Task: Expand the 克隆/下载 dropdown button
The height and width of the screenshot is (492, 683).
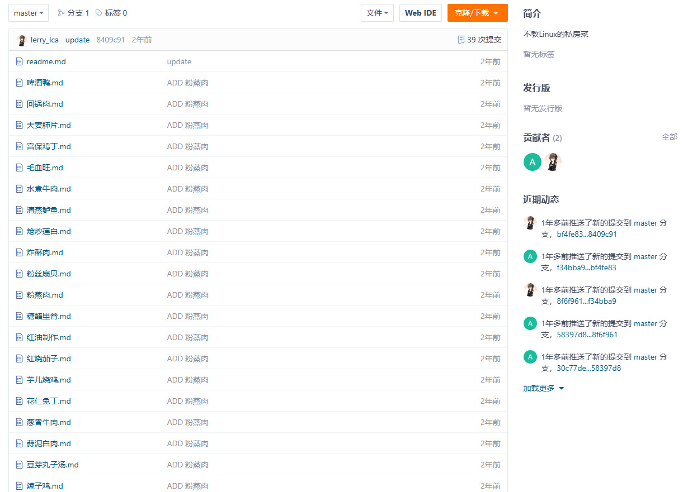Action: point(477,13)
